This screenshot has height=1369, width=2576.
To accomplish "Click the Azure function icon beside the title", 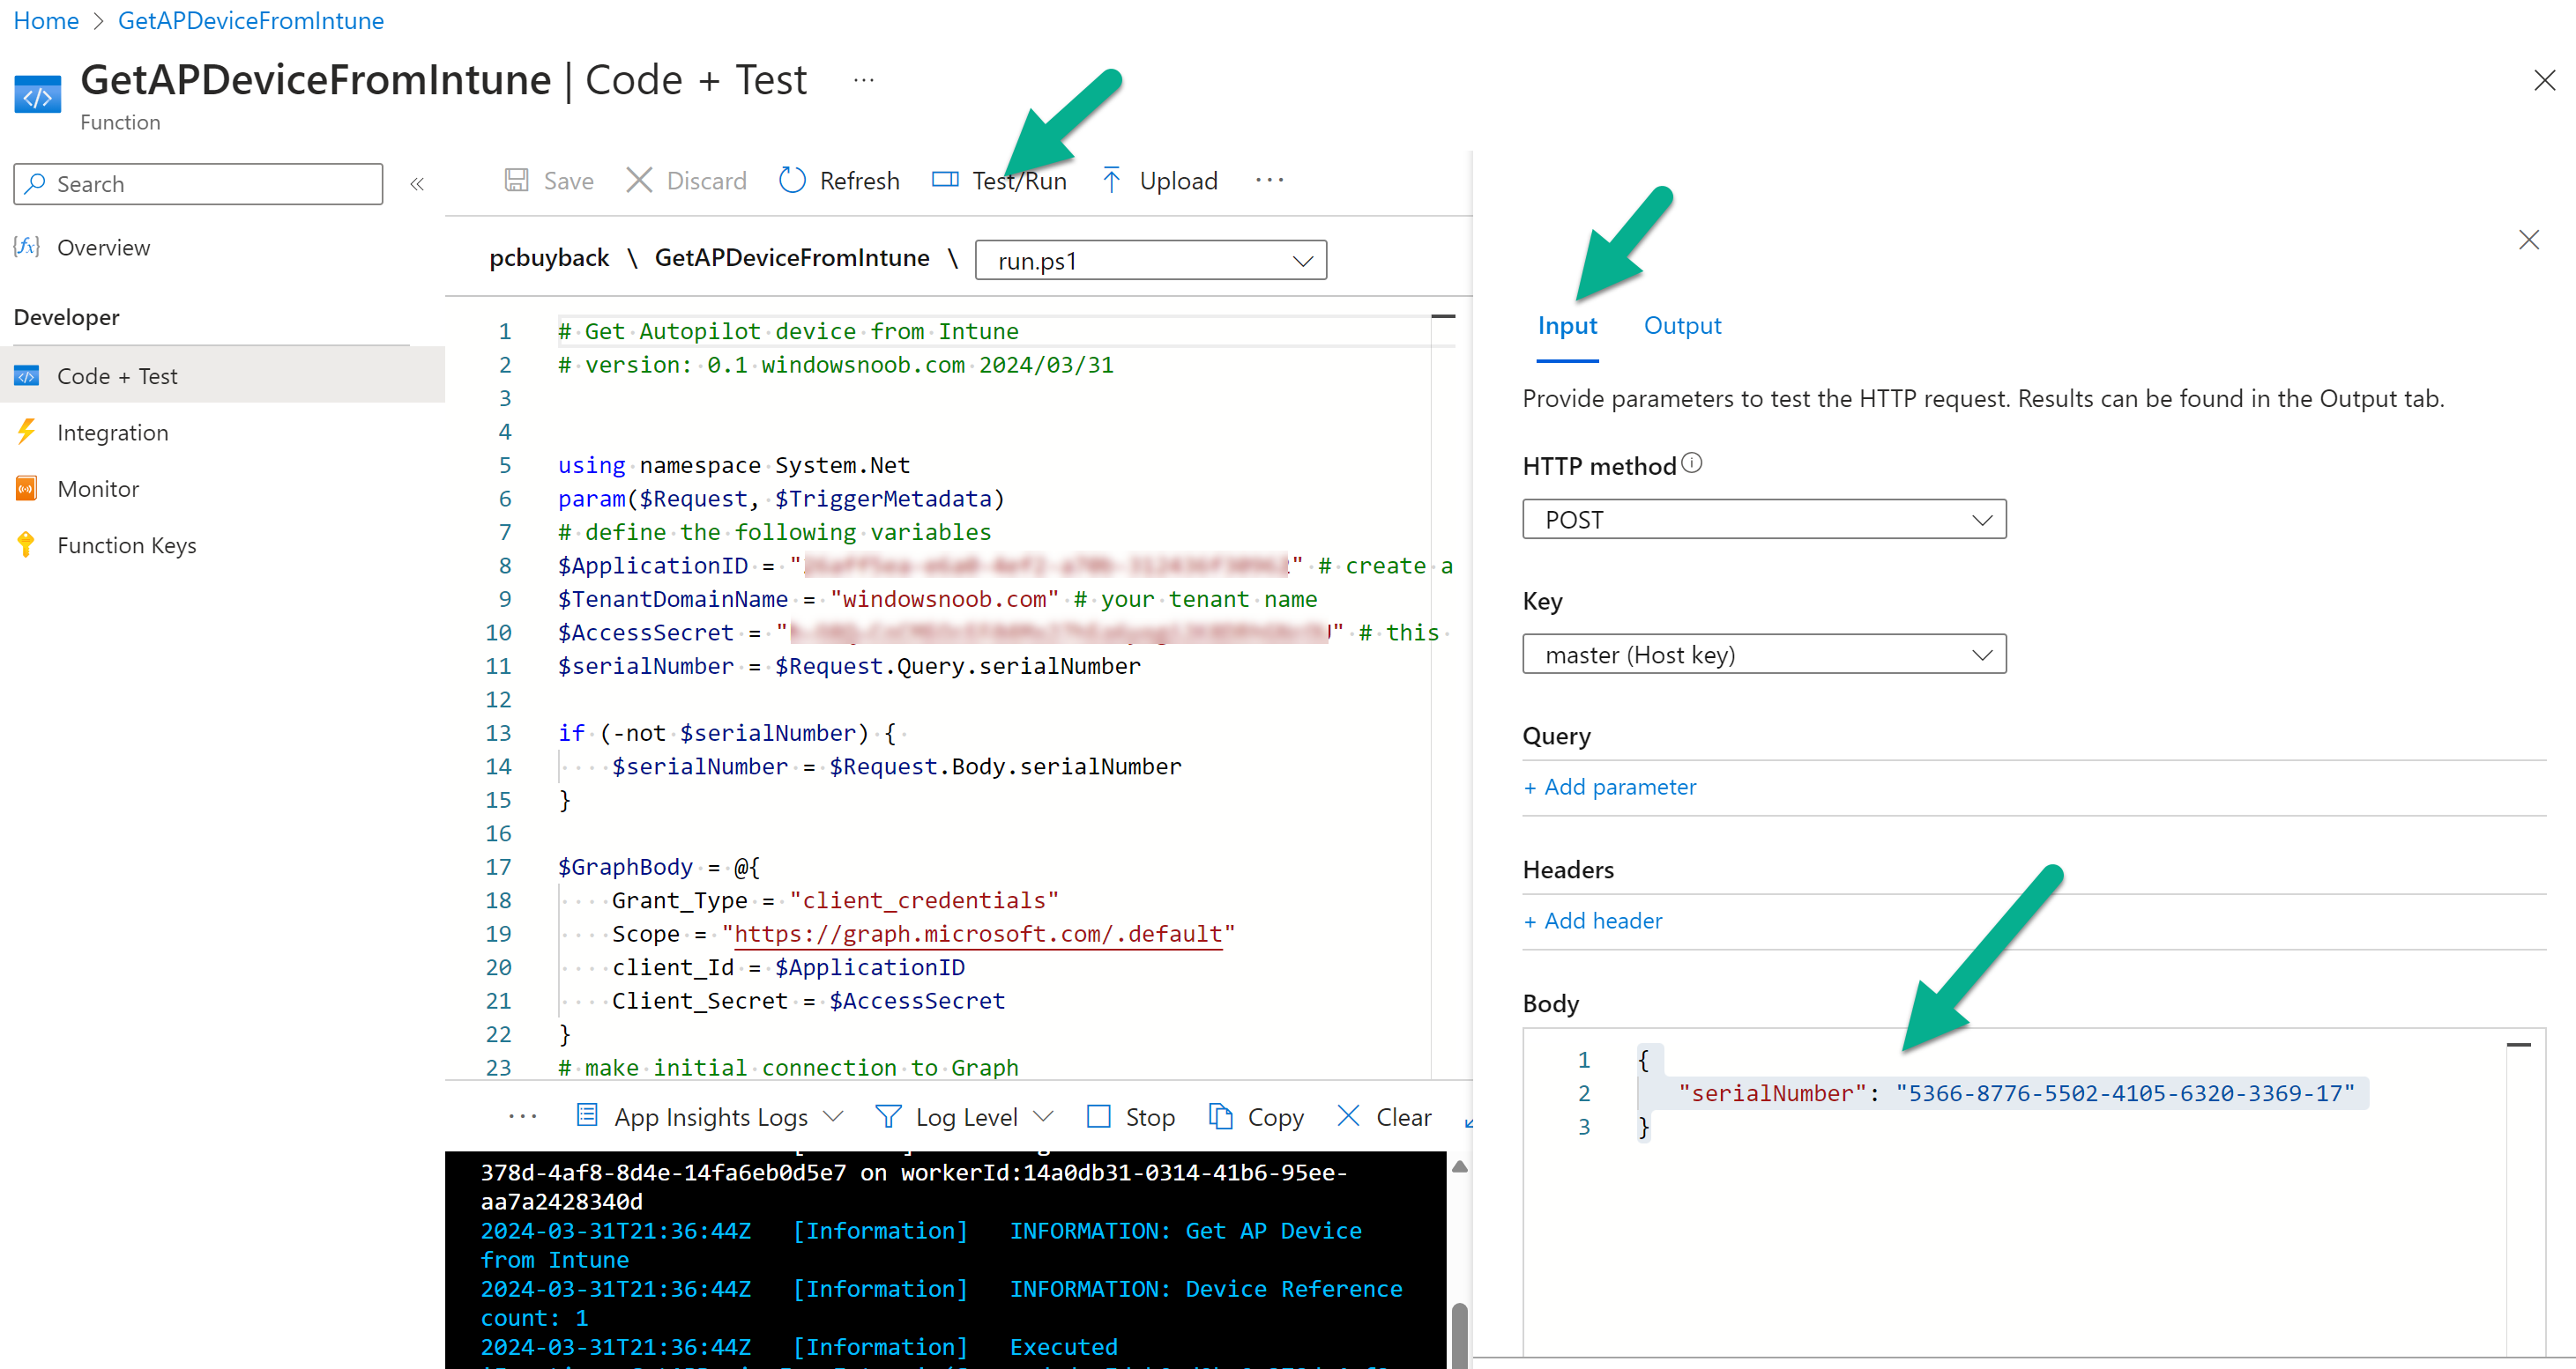I will tap(38, 96).
